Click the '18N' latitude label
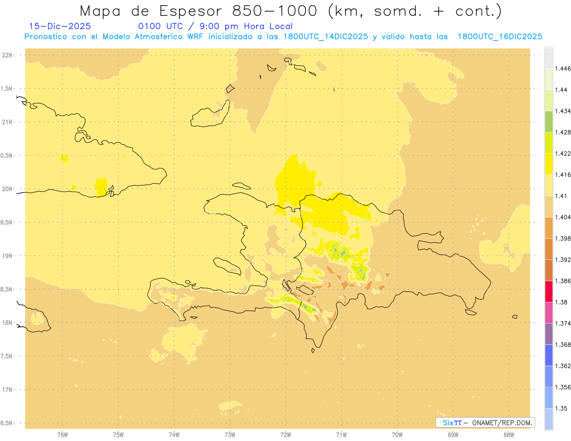 [8, 323]
